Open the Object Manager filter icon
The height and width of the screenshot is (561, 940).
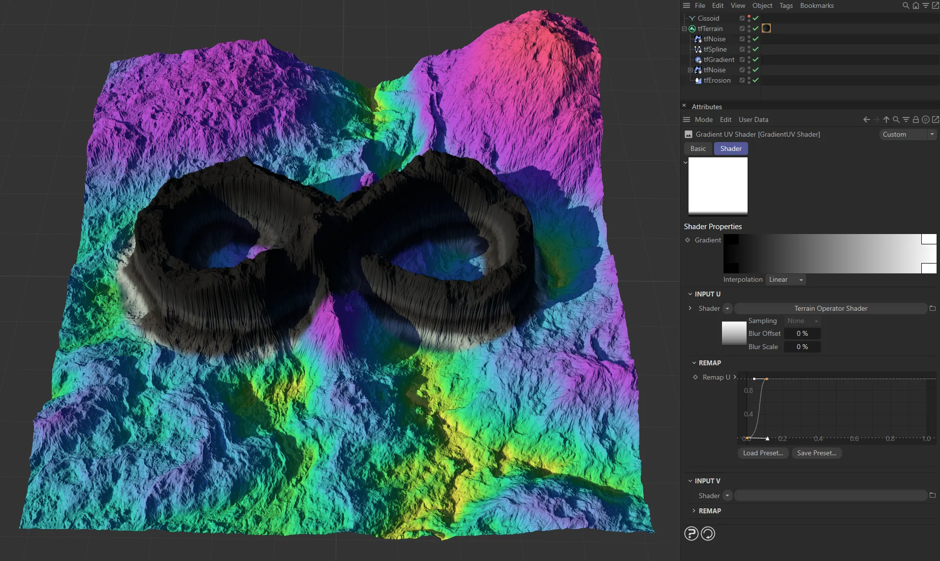pyautogui.click(x=925, y=5)
